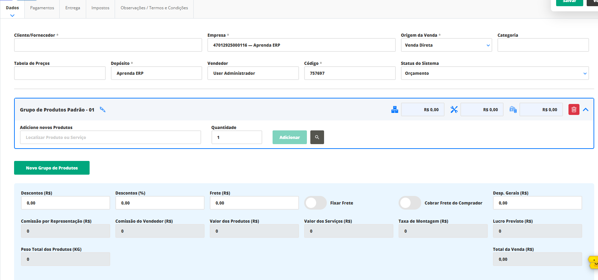The image size is (598, 280).
Task: Collapse the Grupo de Produtos Padrão panel
Action: pyautogui.click(x=586, y=109)
